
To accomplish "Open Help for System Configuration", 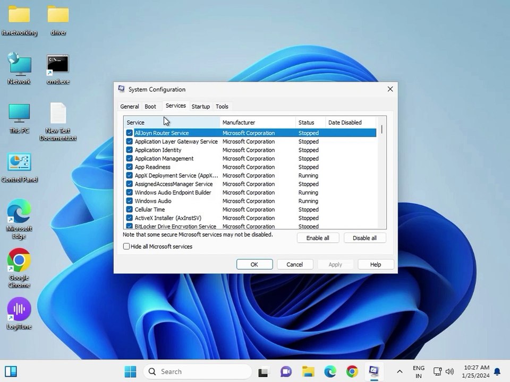I will tap(376, 264).
